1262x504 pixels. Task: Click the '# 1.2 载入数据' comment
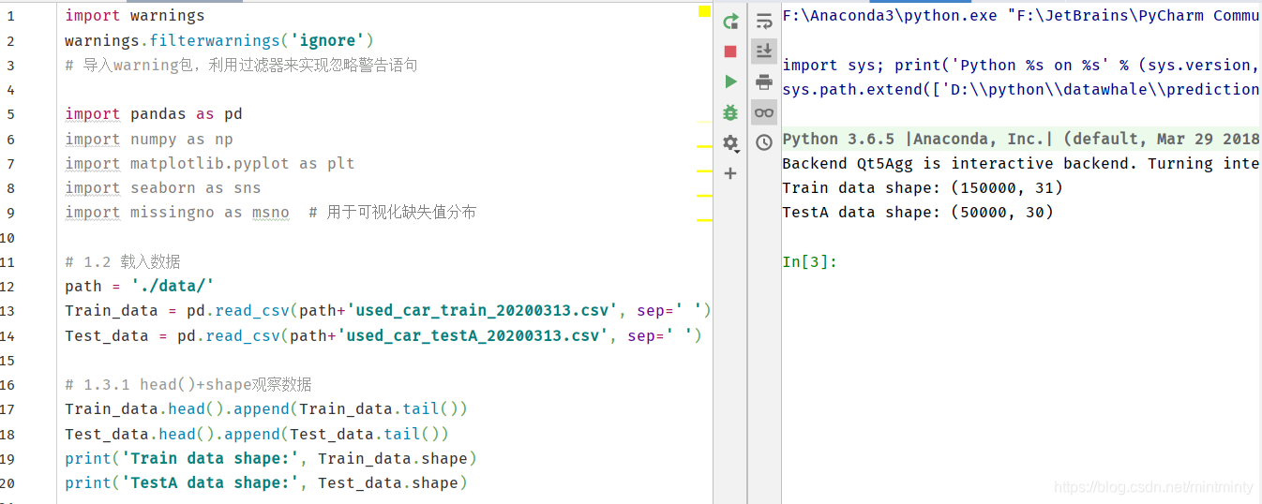[x=123, y=261]
